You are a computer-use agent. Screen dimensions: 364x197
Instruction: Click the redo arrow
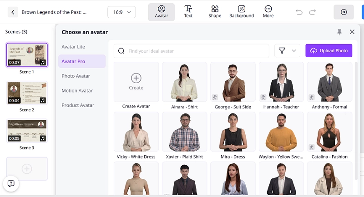click(x=313, y=12)
